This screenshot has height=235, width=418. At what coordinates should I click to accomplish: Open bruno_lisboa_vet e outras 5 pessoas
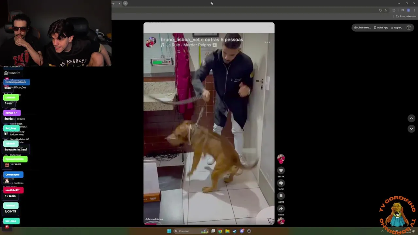(x=202, y=39)
